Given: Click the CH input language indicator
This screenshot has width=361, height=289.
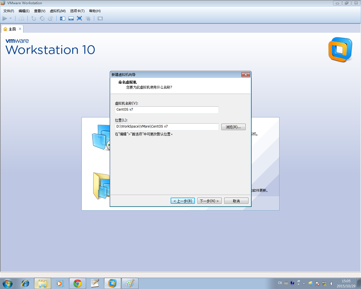Looking at the screenshot, I should coord(280,283).
